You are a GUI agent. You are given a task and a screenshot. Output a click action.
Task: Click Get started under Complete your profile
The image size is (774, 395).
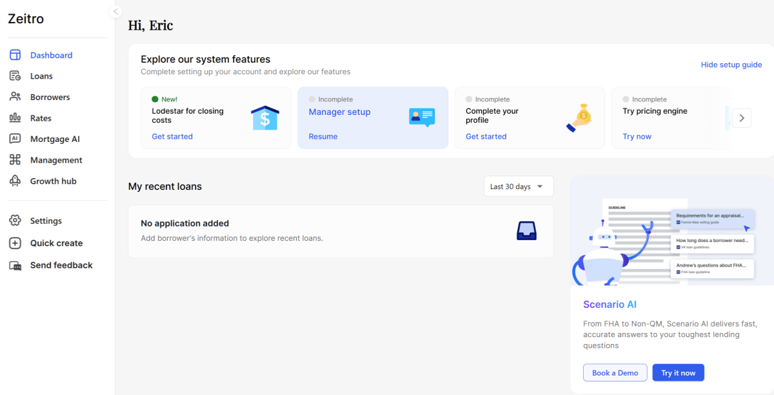pyautogui.click(x=486, y=136)
